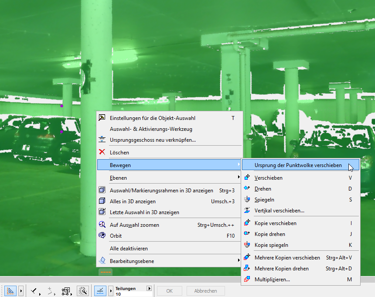Click the Objekt-Auswahl settings icon
The height and width of the screenshot is (297, 375).
coord(102,118)
